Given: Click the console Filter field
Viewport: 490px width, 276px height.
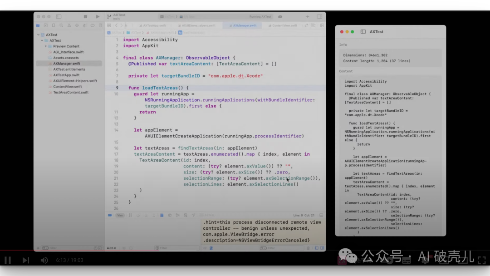Looking at the screenshot, I should [x=272, y=248].
